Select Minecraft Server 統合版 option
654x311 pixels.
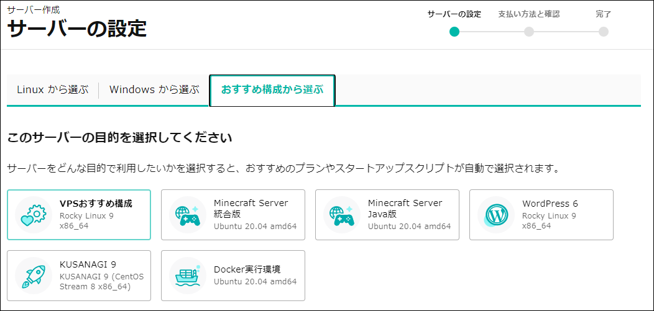(251, 209)
